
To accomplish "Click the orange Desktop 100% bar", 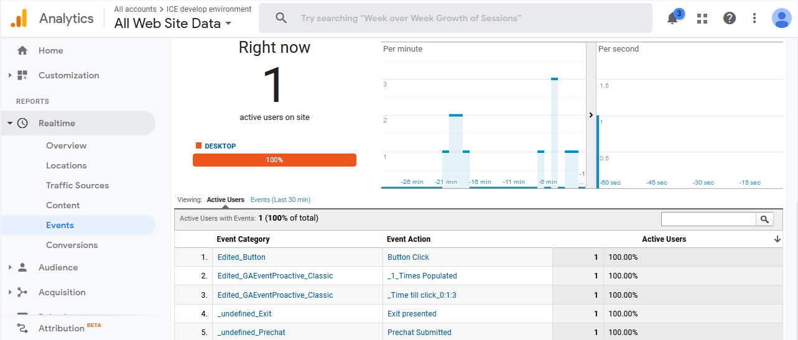I will [274, 160].
